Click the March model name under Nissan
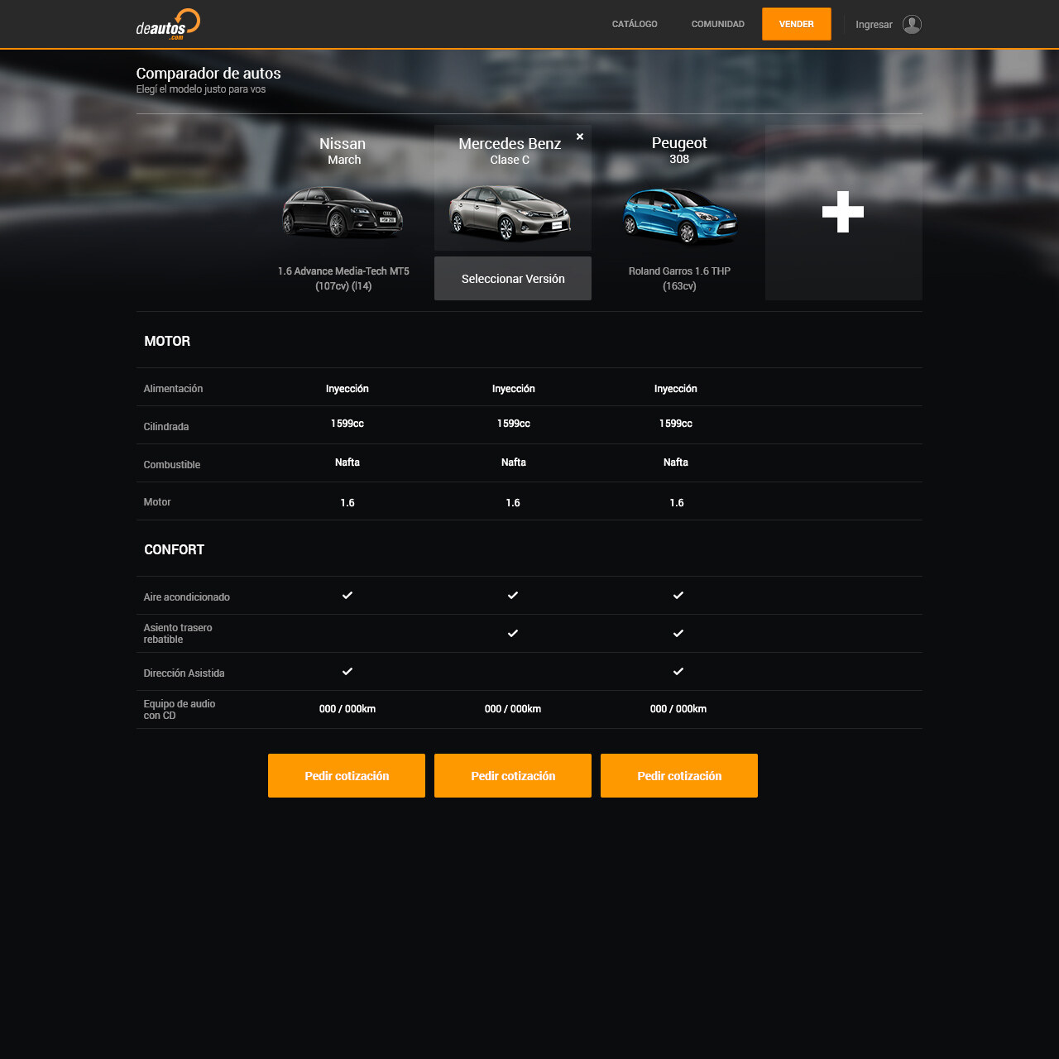Image resolution: width=1059 pixels, height=1059 pixels. [x=344, y=160]
